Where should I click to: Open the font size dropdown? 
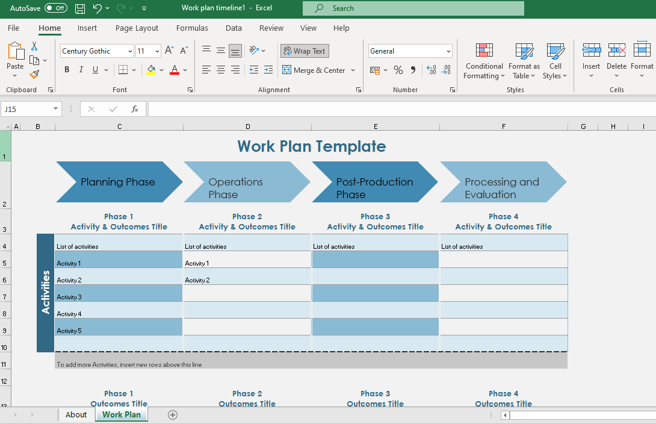point(157,51)
